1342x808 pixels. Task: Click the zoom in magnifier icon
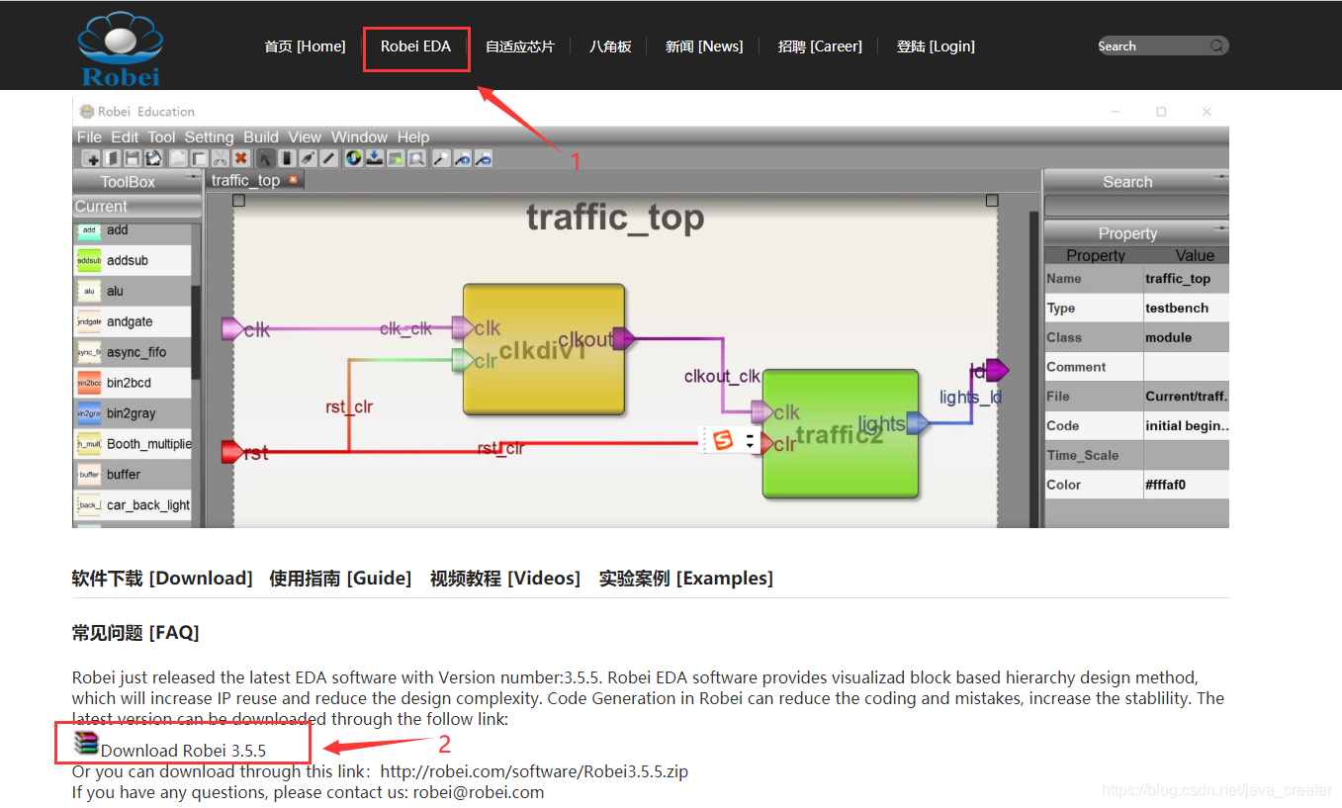pos(462,158)
